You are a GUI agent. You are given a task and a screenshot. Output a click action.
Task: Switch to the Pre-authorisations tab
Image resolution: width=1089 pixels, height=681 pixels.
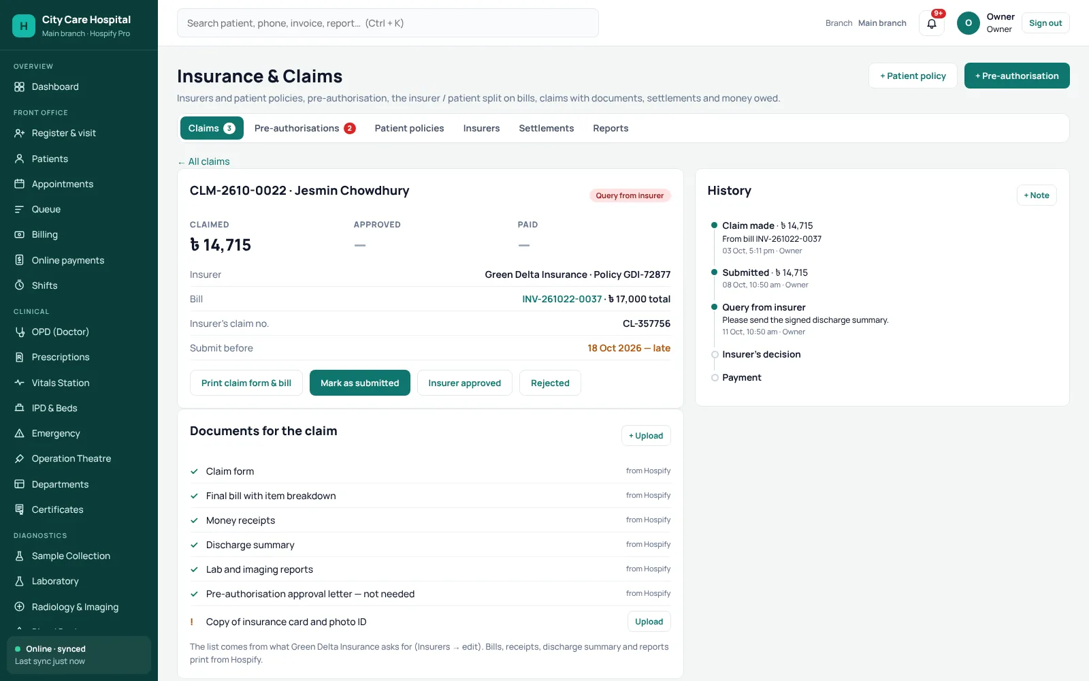305,128
